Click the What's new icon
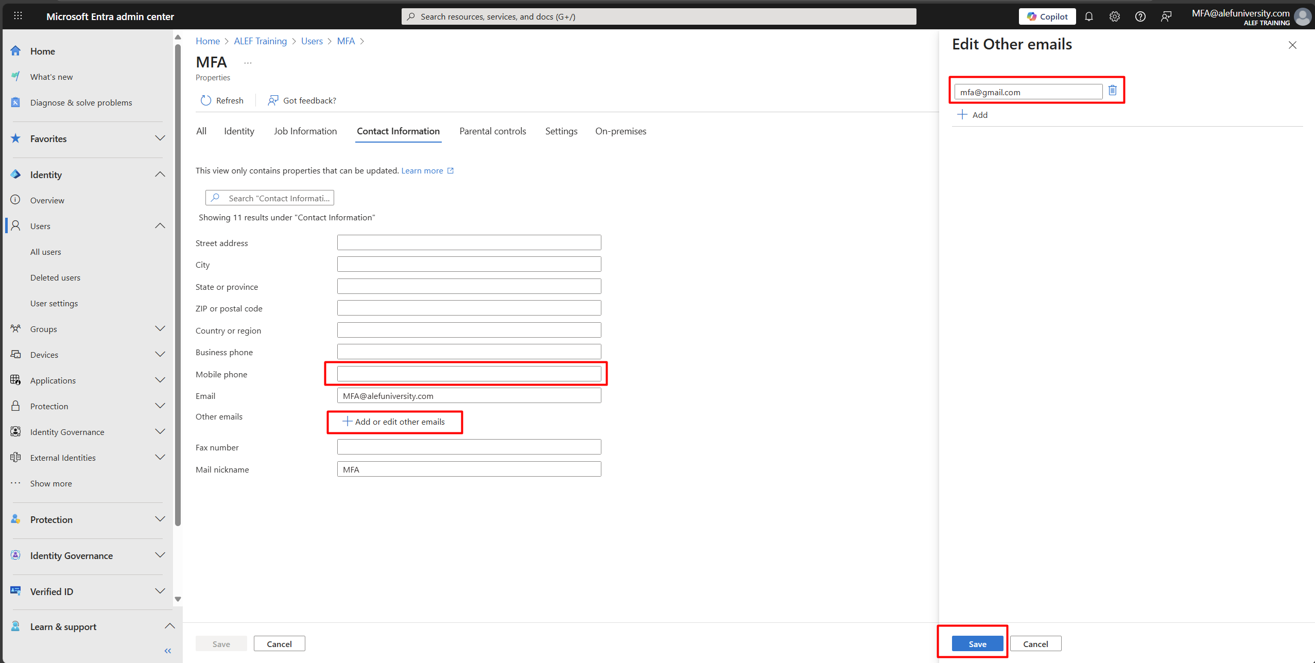This screenshot has width=1315, height=663. [15, 77]
